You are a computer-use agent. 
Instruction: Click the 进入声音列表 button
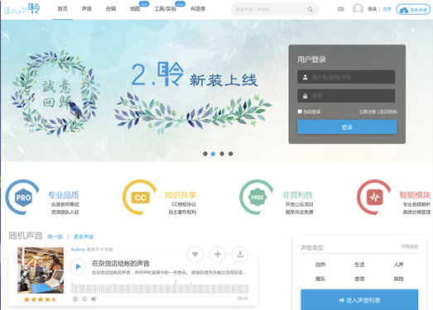[359, 300]
